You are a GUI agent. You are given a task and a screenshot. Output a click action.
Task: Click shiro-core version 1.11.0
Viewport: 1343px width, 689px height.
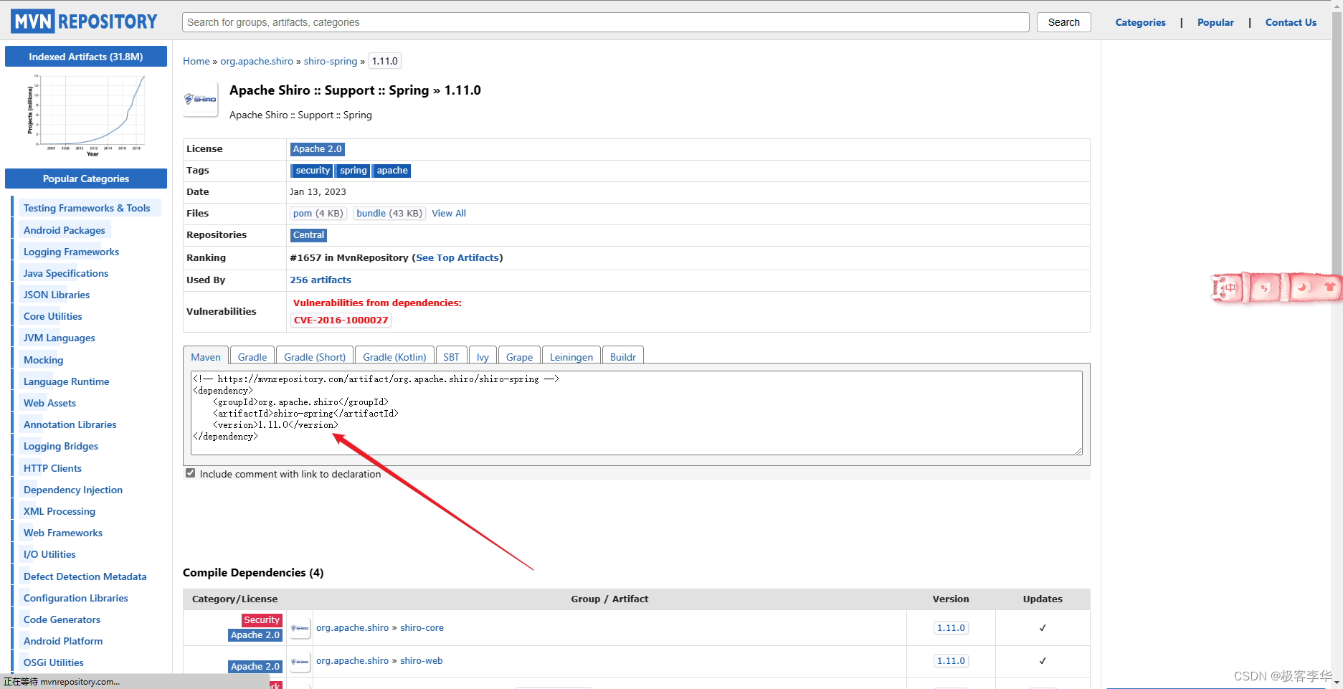pyautogui.click(x=951, y=627)
